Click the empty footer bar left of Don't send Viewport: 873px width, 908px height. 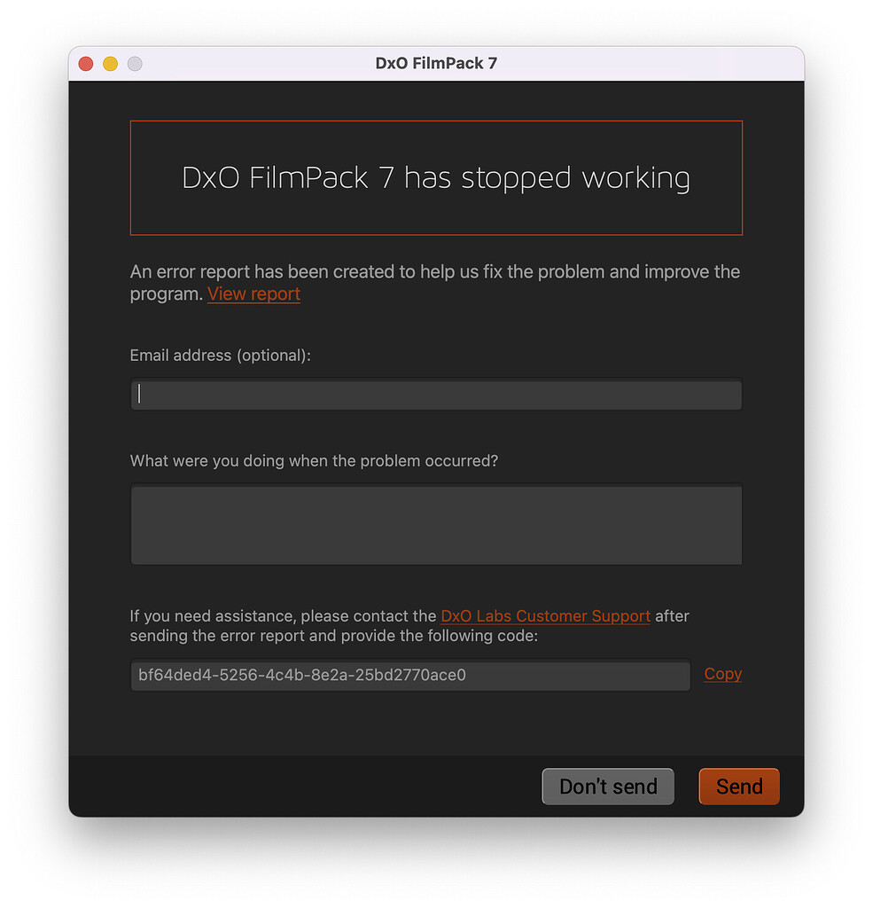point(301,787)
